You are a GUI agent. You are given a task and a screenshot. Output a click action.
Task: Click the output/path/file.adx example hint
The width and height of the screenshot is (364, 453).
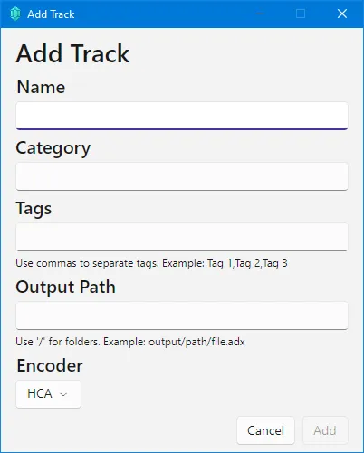[130, 342]
